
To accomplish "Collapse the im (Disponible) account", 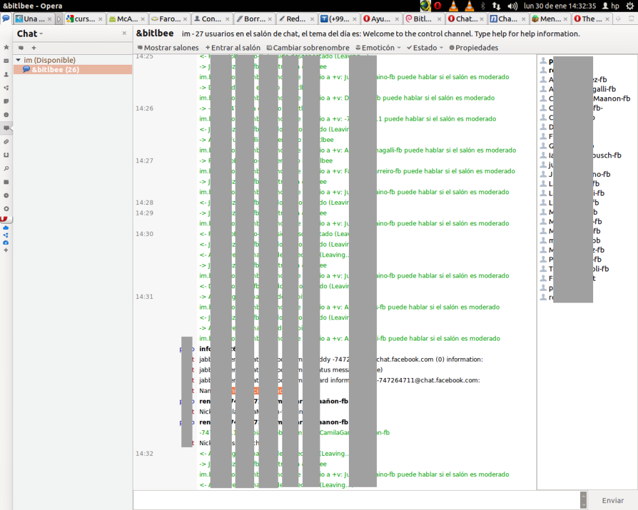I will (x=18, y=60).
